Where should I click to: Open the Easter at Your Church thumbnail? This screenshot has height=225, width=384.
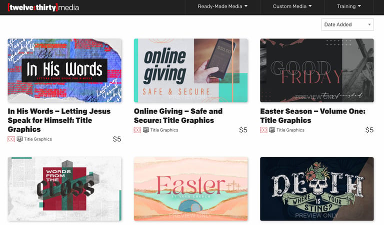click(x=191, y=189)
